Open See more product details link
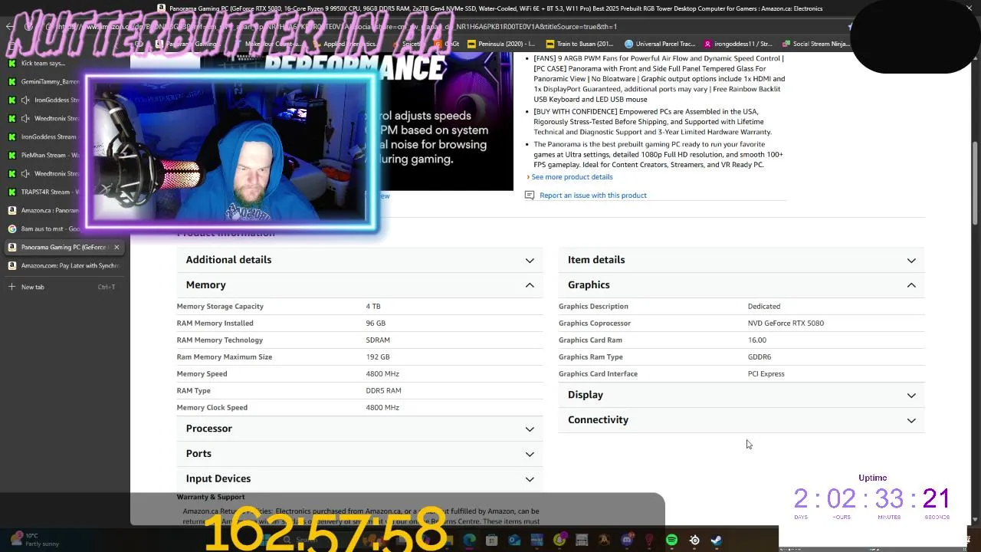Screen dimensions: 981x552 coord(572,177)
